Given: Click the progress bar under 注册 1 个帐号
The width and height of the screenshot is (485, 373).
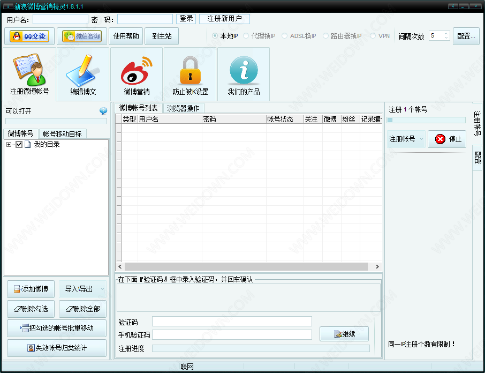Looking at the screenshot, I should [x=426, y=120].
